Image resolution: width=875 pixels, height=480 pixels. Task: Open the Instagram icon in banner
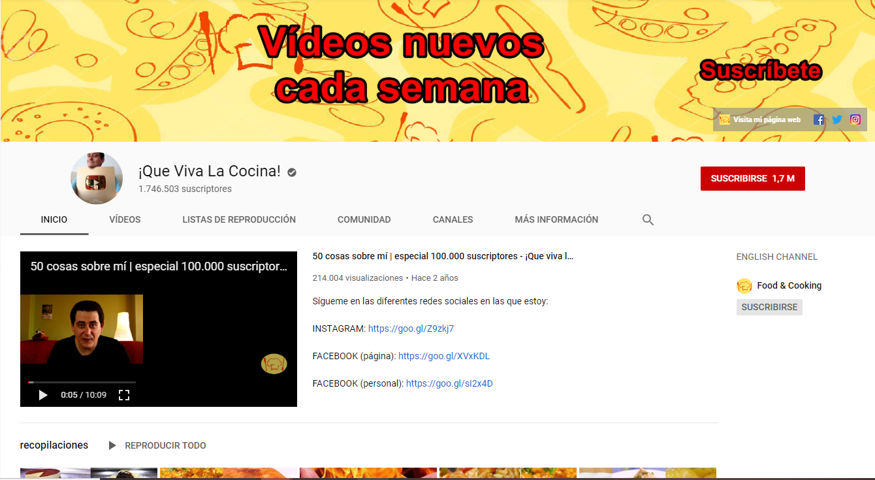855,120
